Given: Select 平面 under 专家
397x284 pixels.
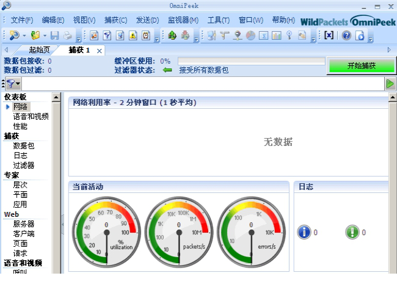Looking at the screenshot, I should [x=20, y=195].
